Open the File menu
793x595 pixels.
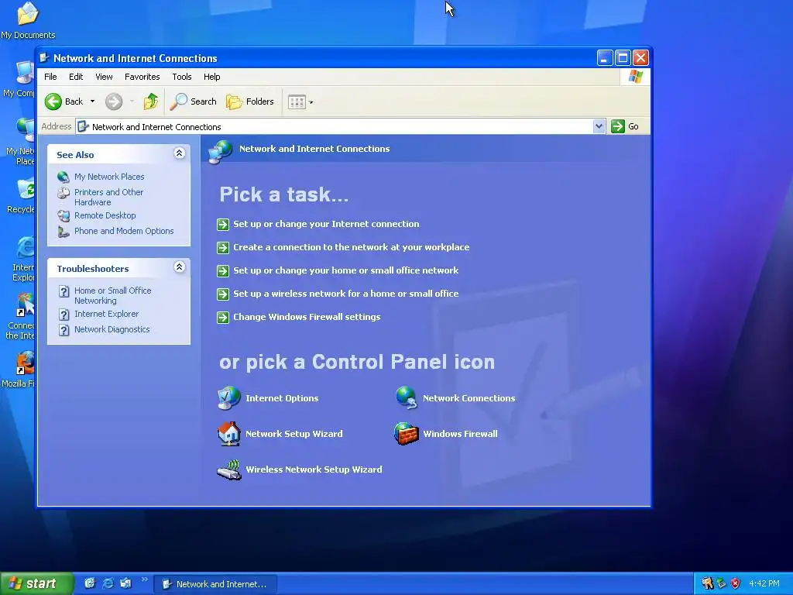(x=50, y=77)
